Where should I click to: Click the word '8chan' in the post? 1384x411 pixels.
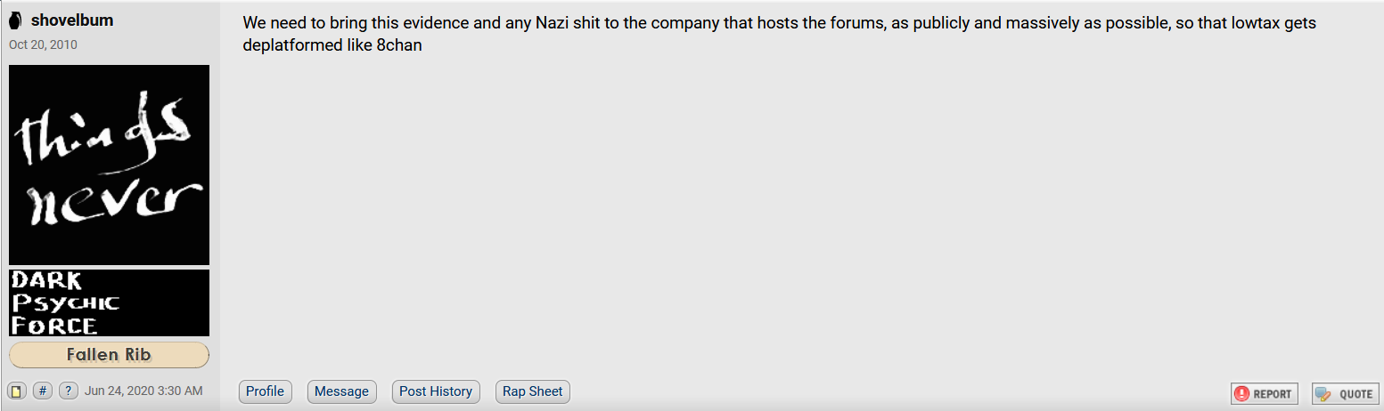pos(398,45)
